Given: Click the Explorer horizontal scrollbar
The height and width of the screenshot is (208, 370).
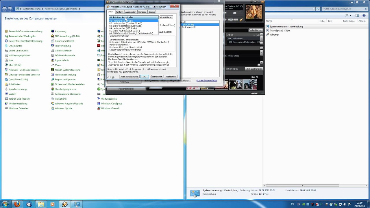Looking at the screenshot, I should point(302,186).
